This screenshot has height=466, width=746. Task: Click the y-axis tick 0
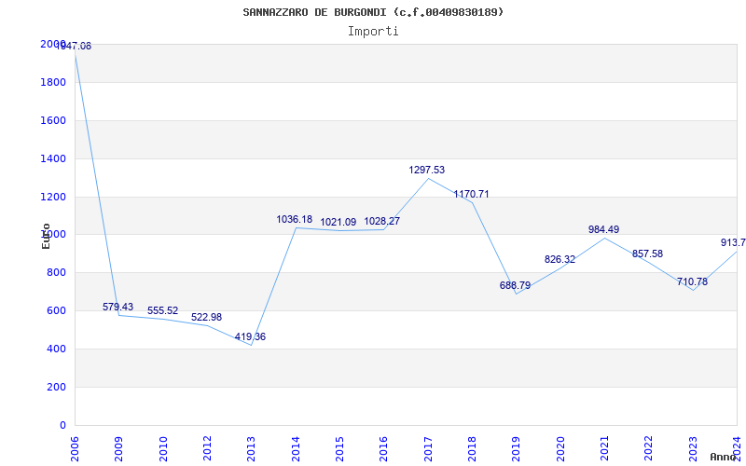(62, 425)
